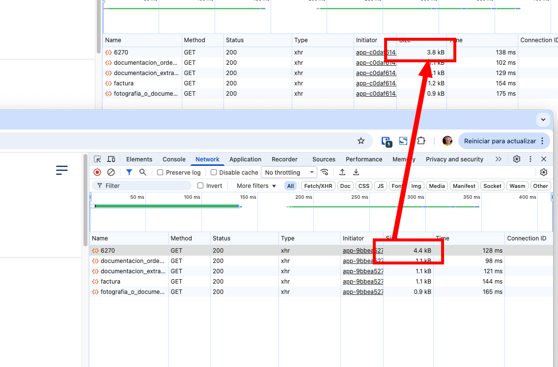Open the No throttling dropdown
The width and height of the screenshot is (558, 367).
[x=289, y=173]
